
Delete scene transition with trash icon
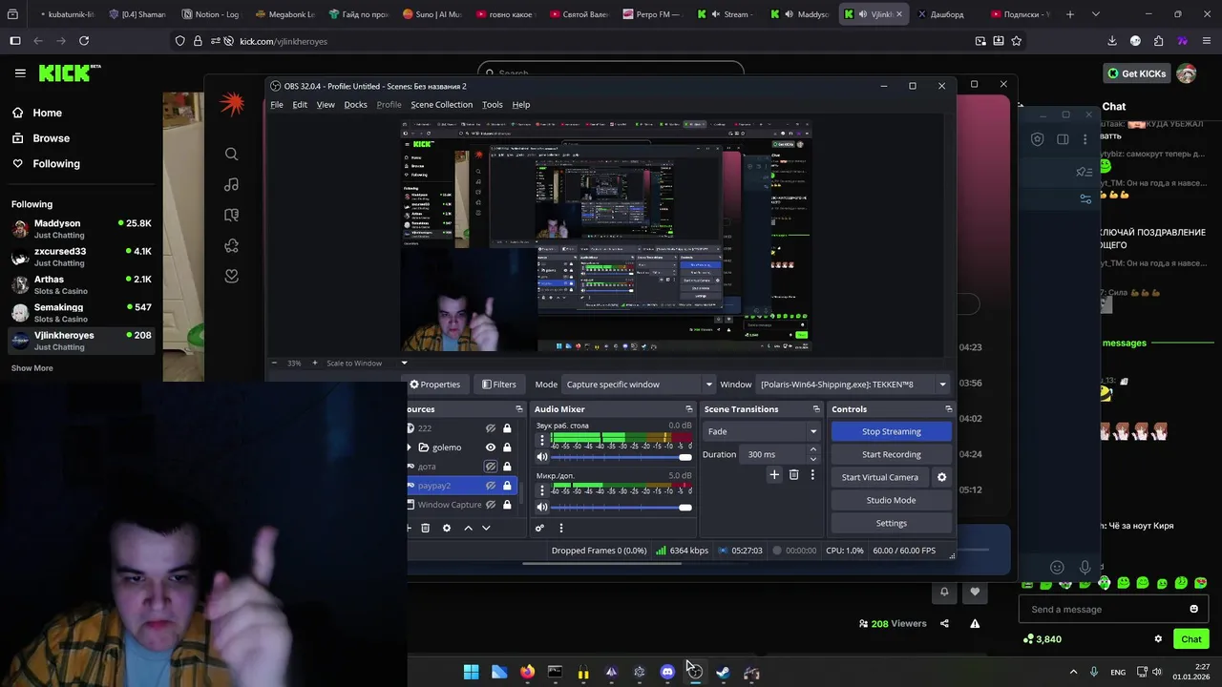point(793,474)
